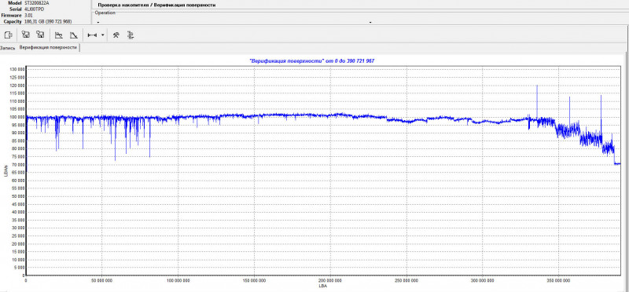Click the serial number 4LJ00TPD
The image size is (629, 292).
pos(35,9)
